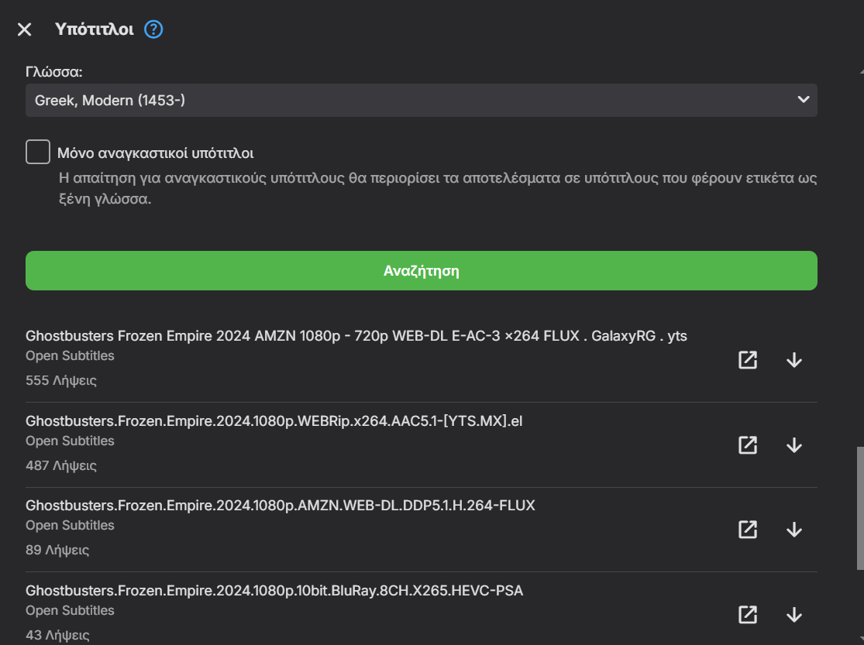The image size is (864, 645).
Task: Close the Υπότιτλοι dialog
Action: click(25, 29)
